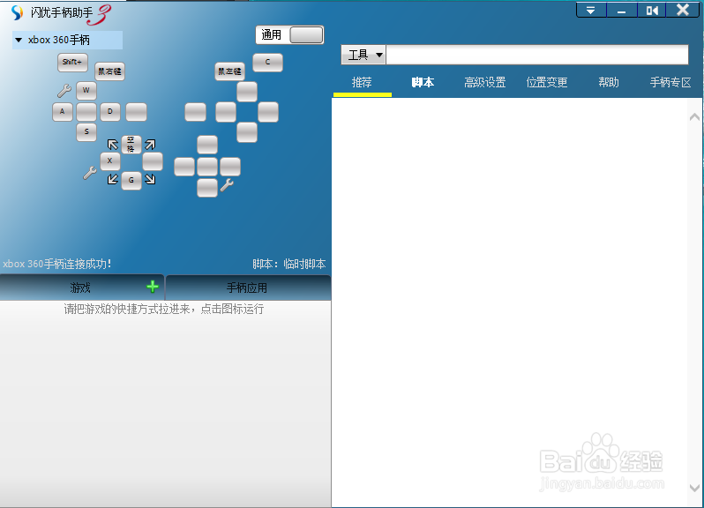Click the G mapped key

(131, 181)
